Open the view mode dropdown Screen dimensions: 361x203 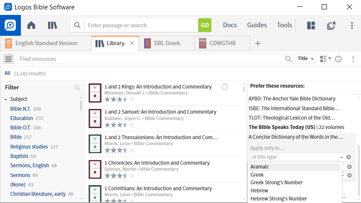pos(325,59)
